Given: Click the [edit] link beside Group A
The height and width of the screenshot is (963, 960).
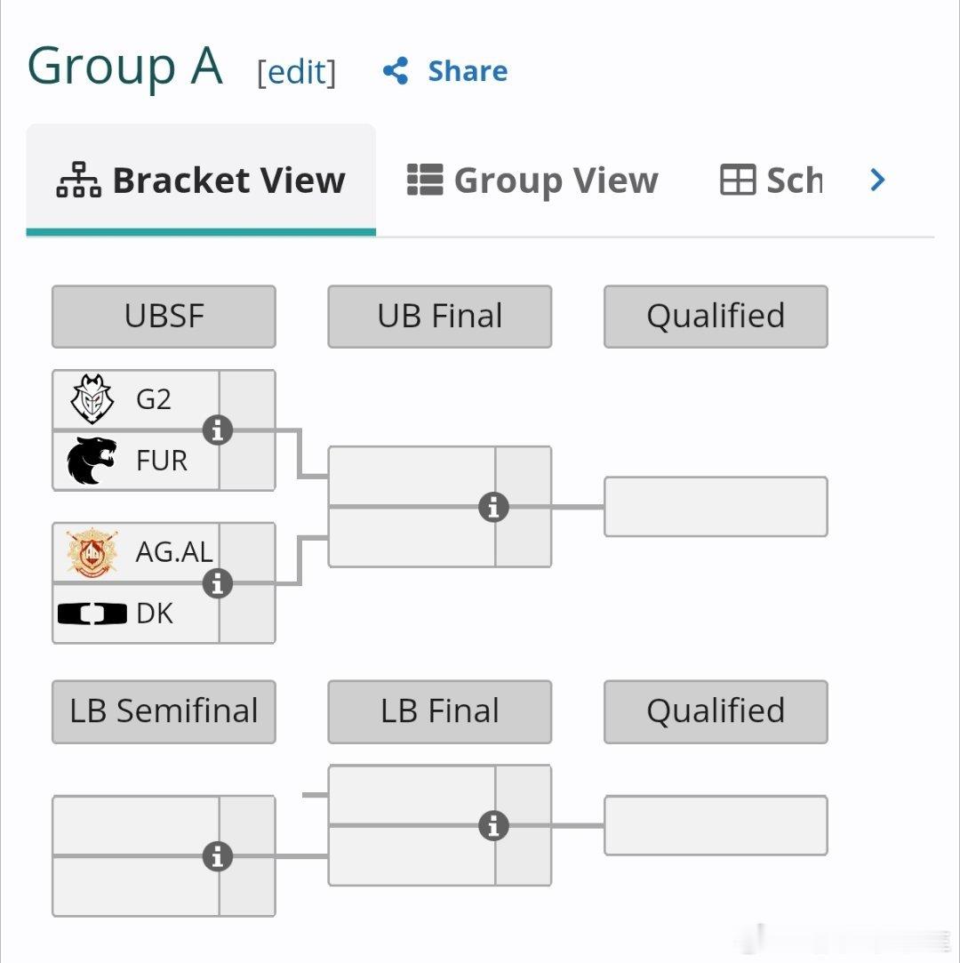Looking at the screenshot, I should (x=297, y=73).
